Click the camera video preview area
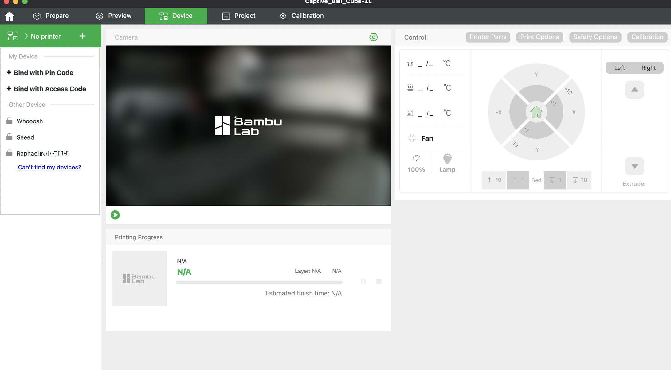This screenshot has width=671, height=370. [x=248, y=125]
